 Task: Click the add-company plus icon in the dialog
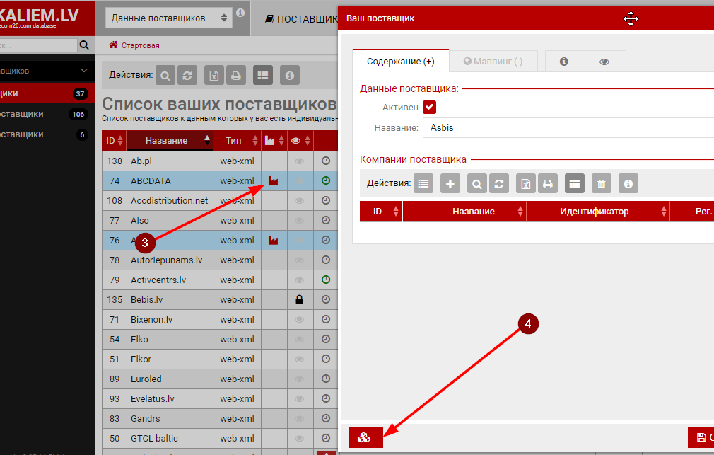tap(450, 184)
